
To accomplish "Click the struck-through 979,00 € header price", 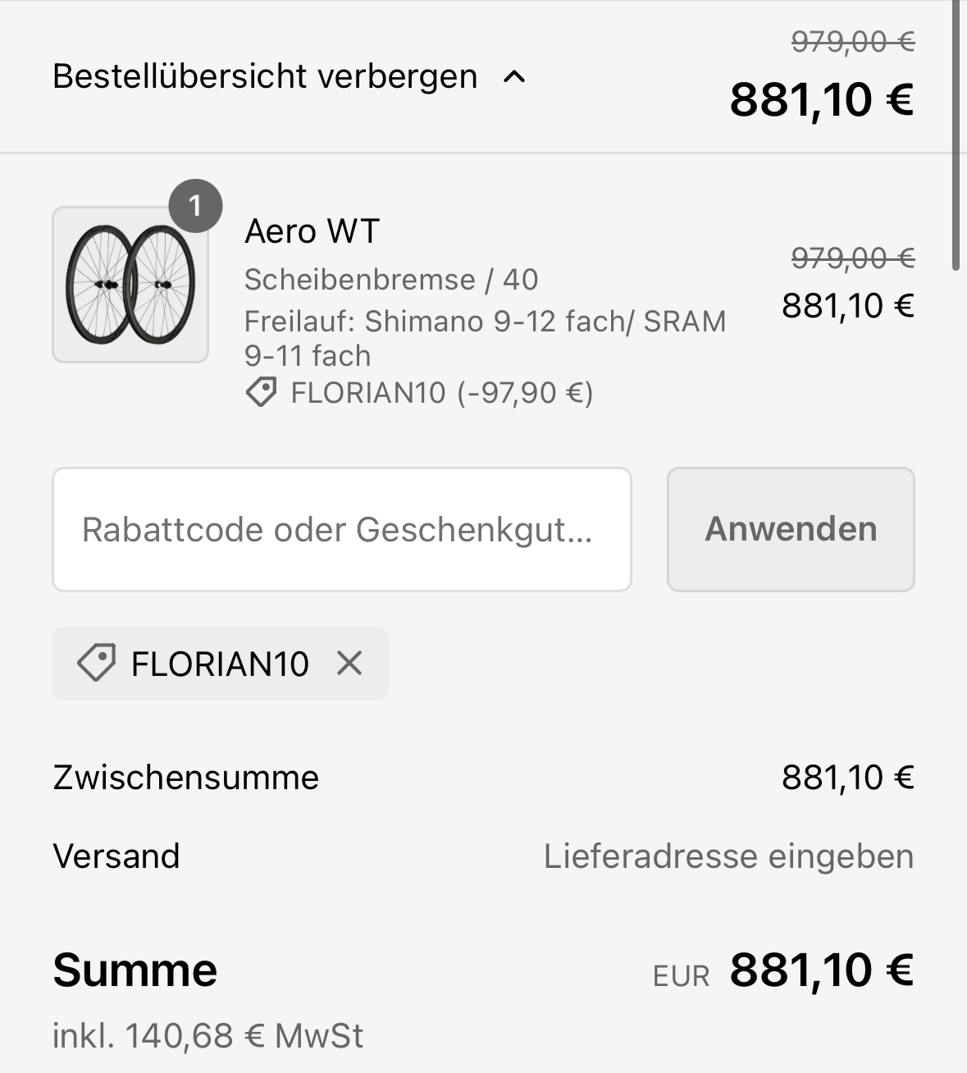I will tap(853, 41).
